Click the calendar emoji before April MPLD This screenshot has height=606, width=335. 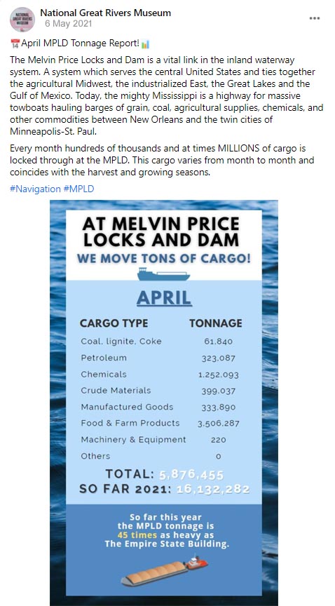pyautogui.click(x=15, y=43)
